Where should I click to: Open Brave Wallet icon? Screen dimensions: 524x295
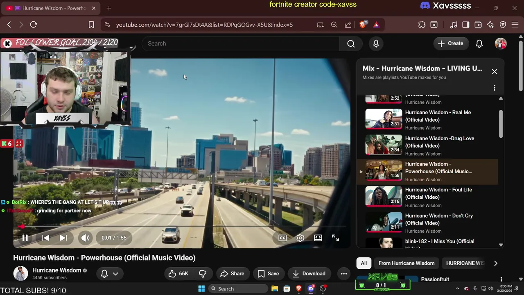click(x=478, y=25)
